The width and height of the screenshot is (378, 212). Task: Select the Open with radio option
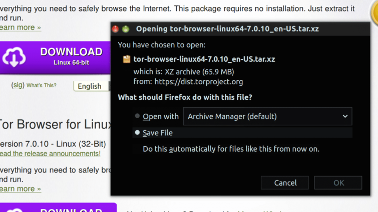click(x=137, y=116)
